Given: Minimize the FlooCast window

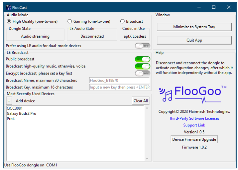Looking at the screenshot, I should pos(199,7).
